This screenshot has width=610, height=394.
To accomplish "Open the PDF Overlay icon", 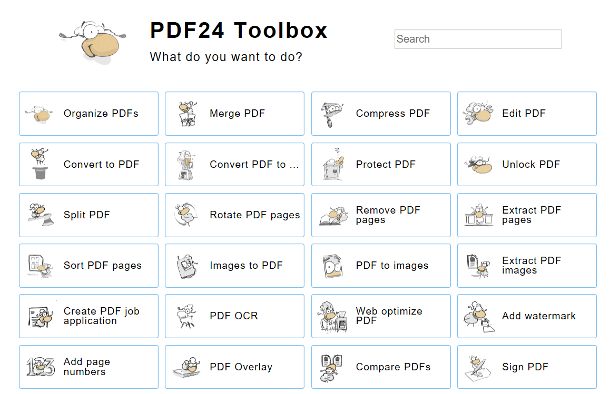I will click(x=187, y=368).
